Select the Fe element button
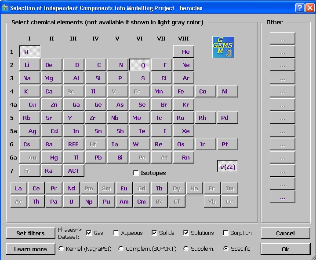This screenshot has width=316, height=260. pos(183,91)
